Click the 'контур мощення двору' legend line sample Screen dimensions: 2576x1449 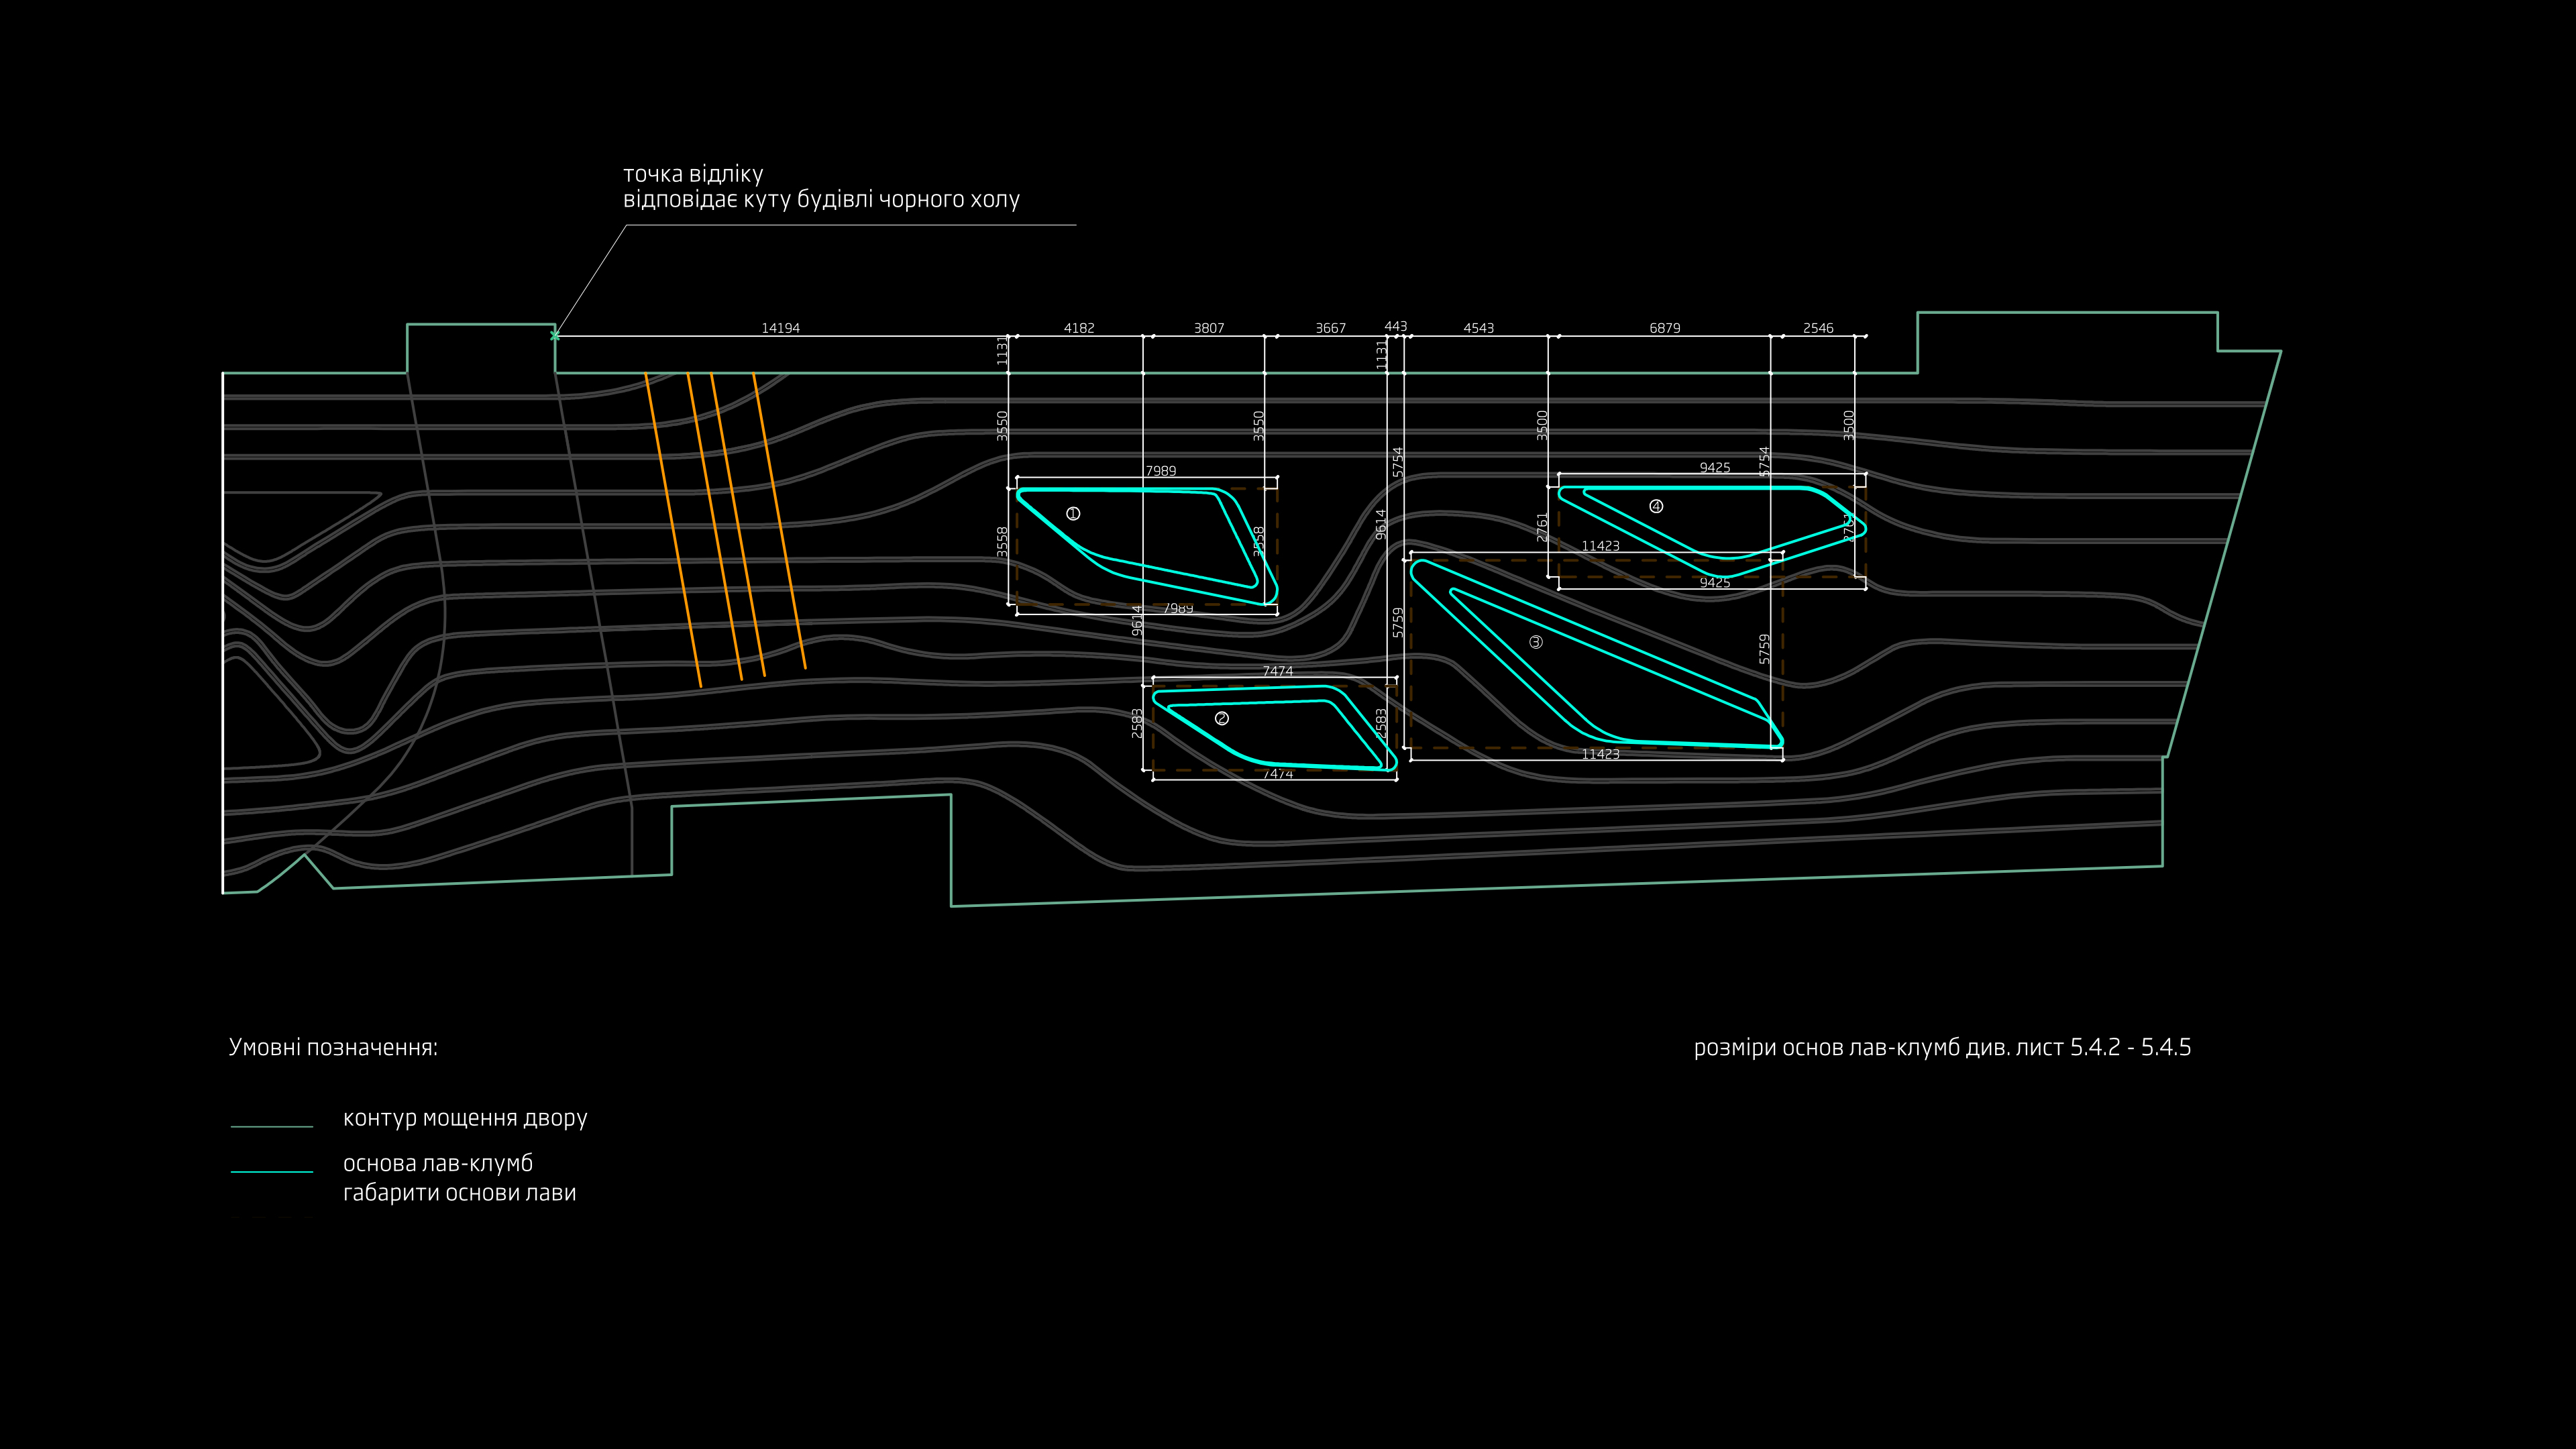coord(272,1126)
